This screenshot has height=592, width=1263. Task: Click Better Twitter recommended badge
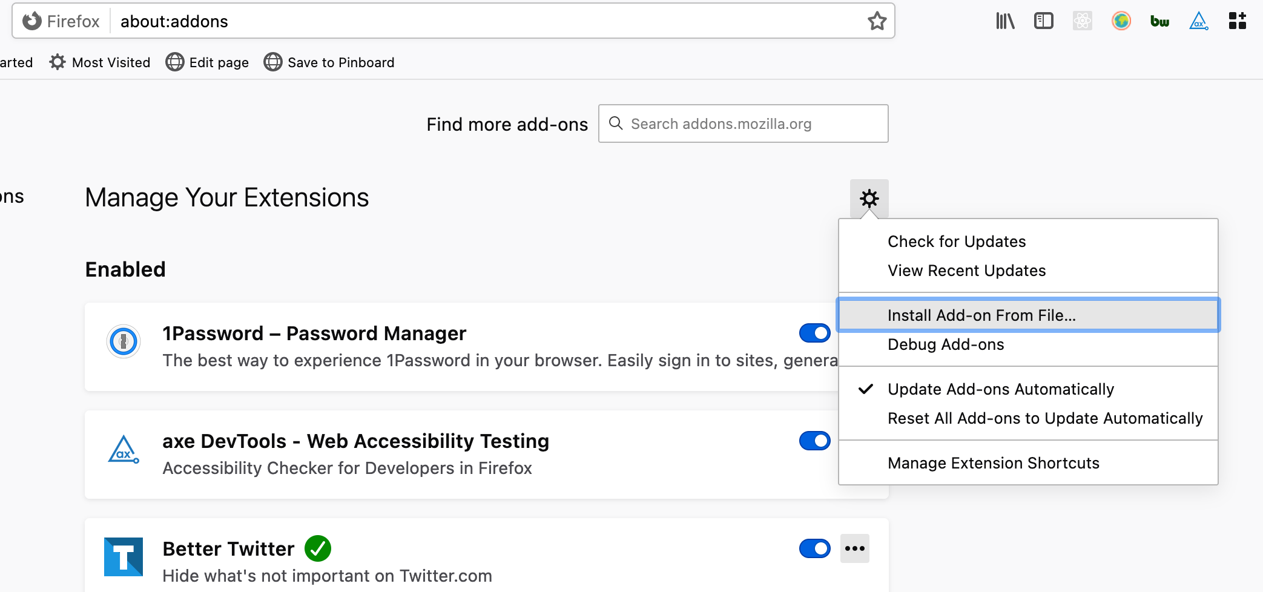[x=318, y=548]
